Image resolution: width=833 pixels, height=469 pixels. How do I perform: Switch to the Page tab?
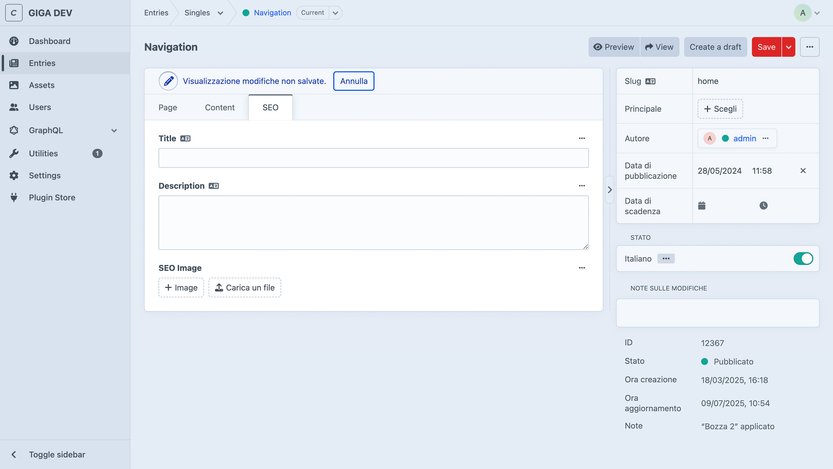click(x=167, y=108)
